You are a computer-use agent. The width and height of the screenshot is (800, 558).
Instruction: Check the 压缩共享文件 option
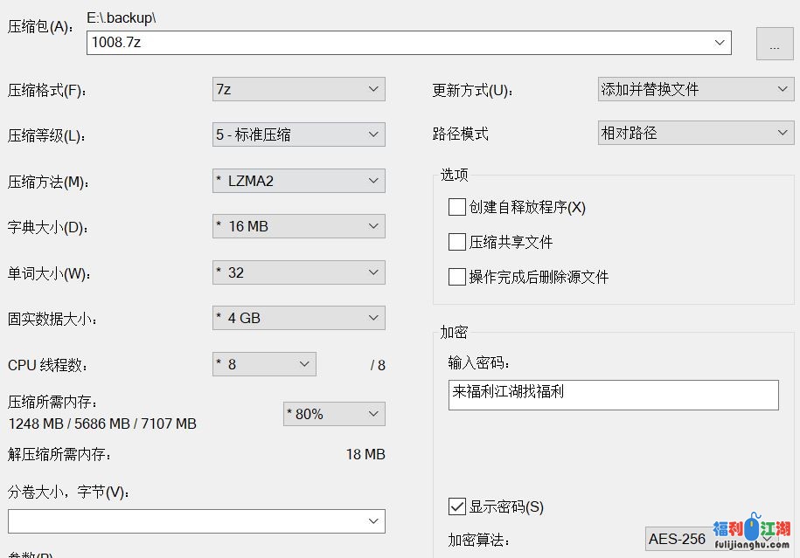coord(457,242)
